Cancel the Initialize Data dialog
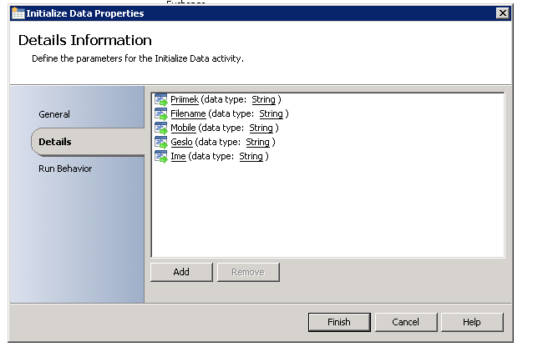The height and width of the screenshot is (347, 533). [405, 322]
